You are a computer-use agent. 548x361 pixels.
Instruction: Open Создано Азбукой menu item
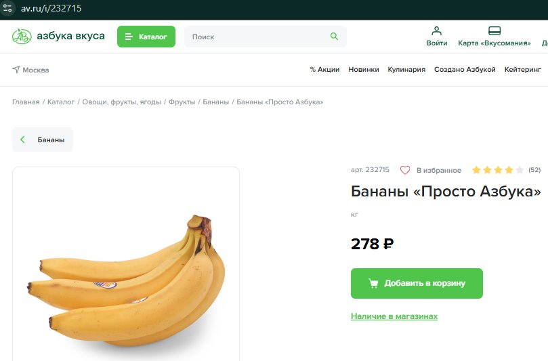click(465, 70)
